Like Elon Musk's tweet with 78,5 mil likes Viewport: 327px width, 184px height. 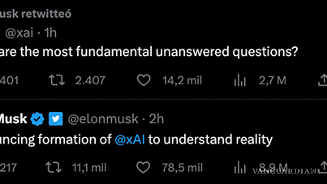[144, 168]
